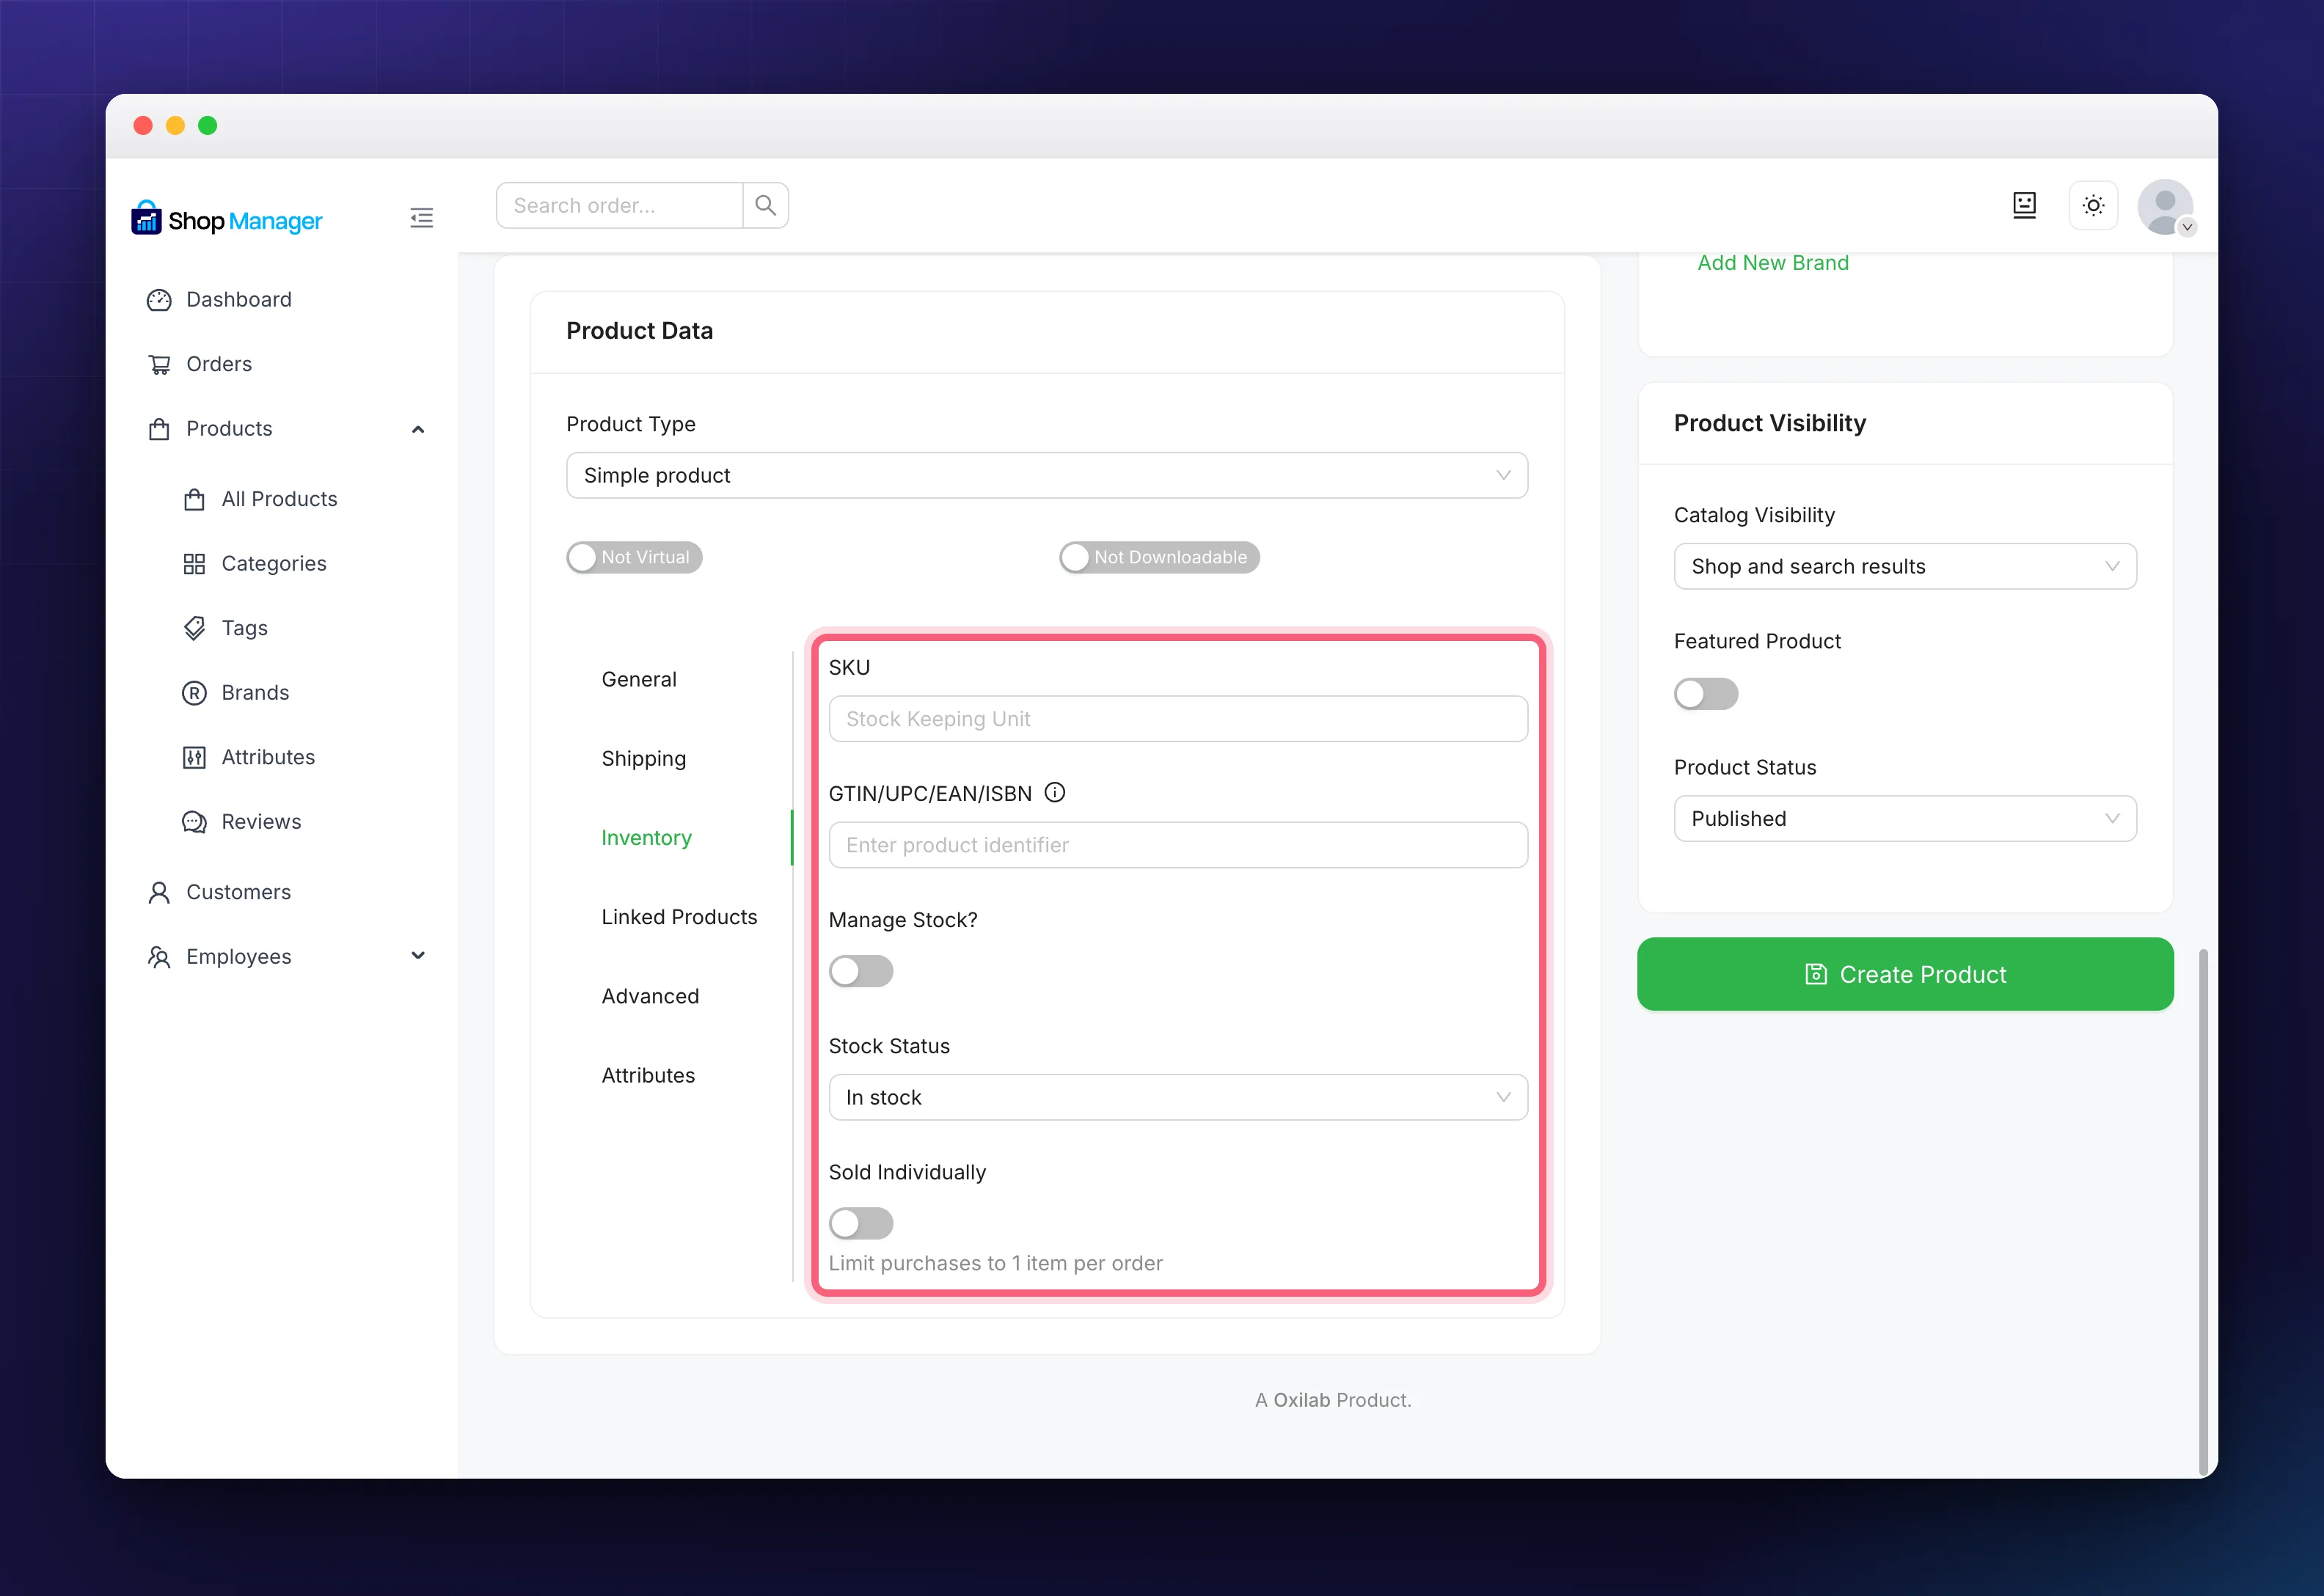This screenshot has width=2324, height=1596.
Task: Open Dashboard from the sidebar
Action: tap(219, 300)
